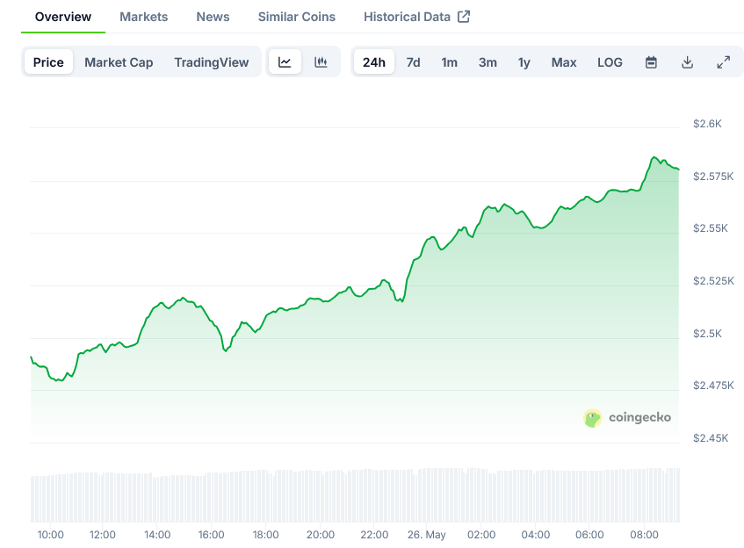Select the Overview tab

click(x=63, y=17)
